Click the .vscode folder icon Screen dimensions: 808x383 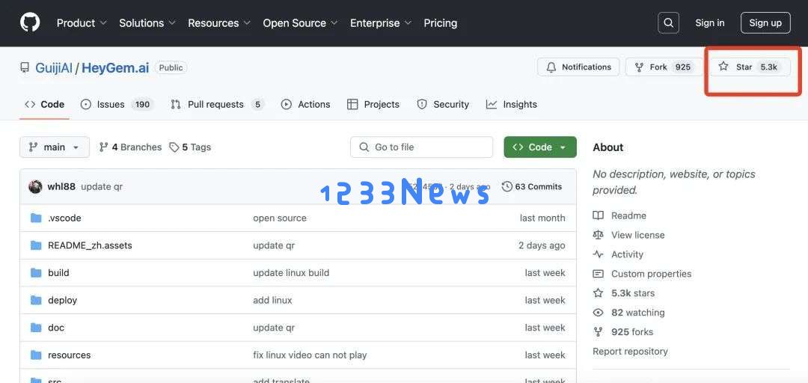[x=36, y=218]
